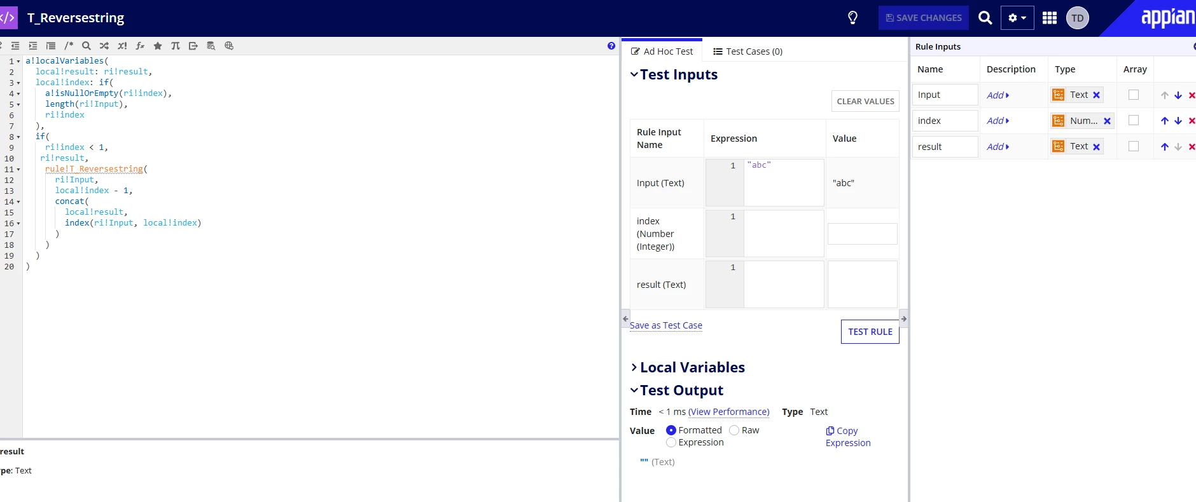
Task: Open the apps grid navigation icon
Action: [1050, 18]
